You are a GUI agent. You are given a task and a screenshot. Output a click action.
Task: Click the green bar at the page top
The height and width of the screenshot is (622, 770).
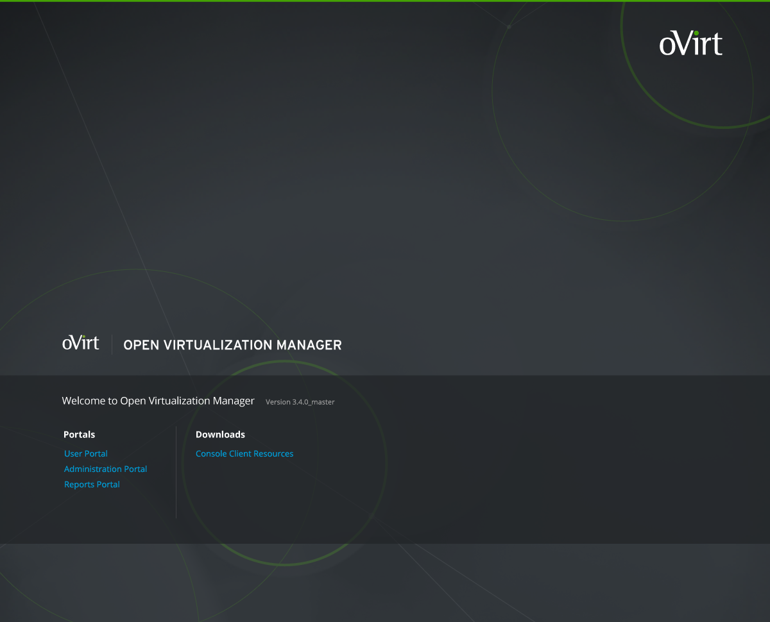385,1
